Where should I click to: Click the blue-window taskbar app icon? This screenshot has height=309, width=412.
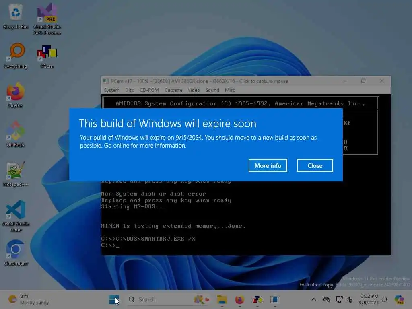click(275, 299)
